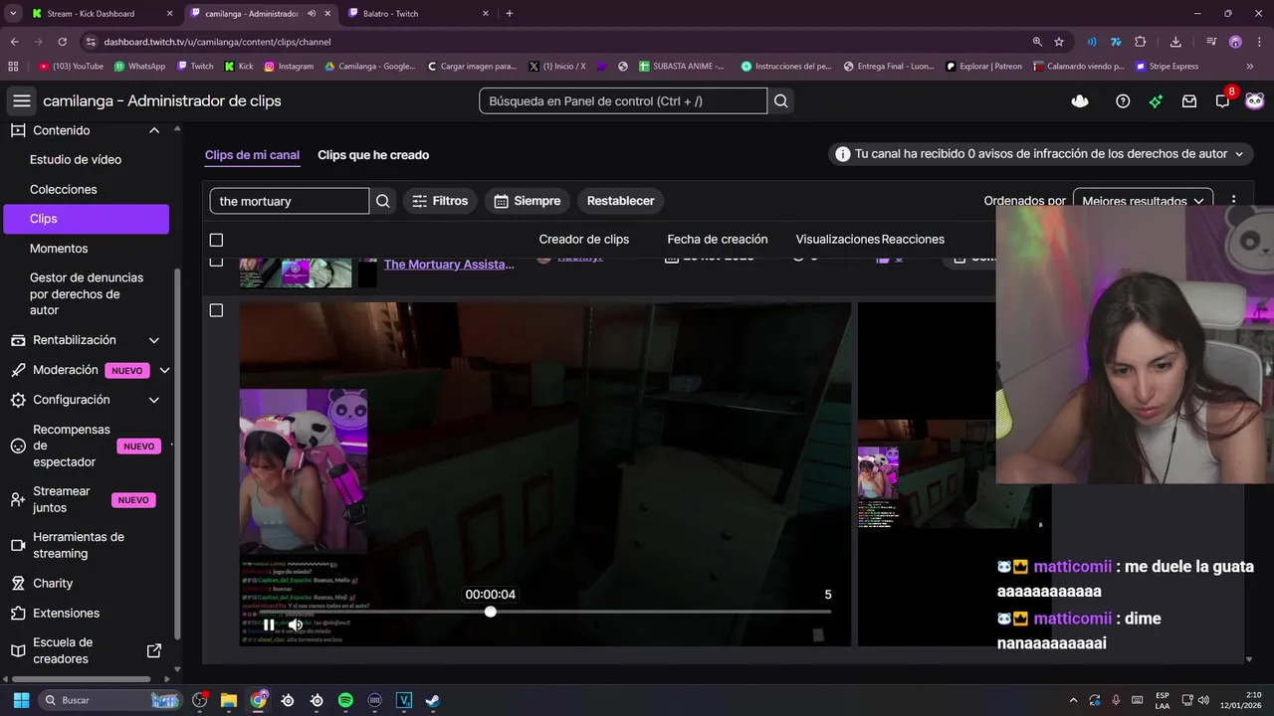The width and height of the screenshot is (1274, 716).
Task: Open the panda profile avatar menu
Action: pyautogui.click(x=1255, y=100)
